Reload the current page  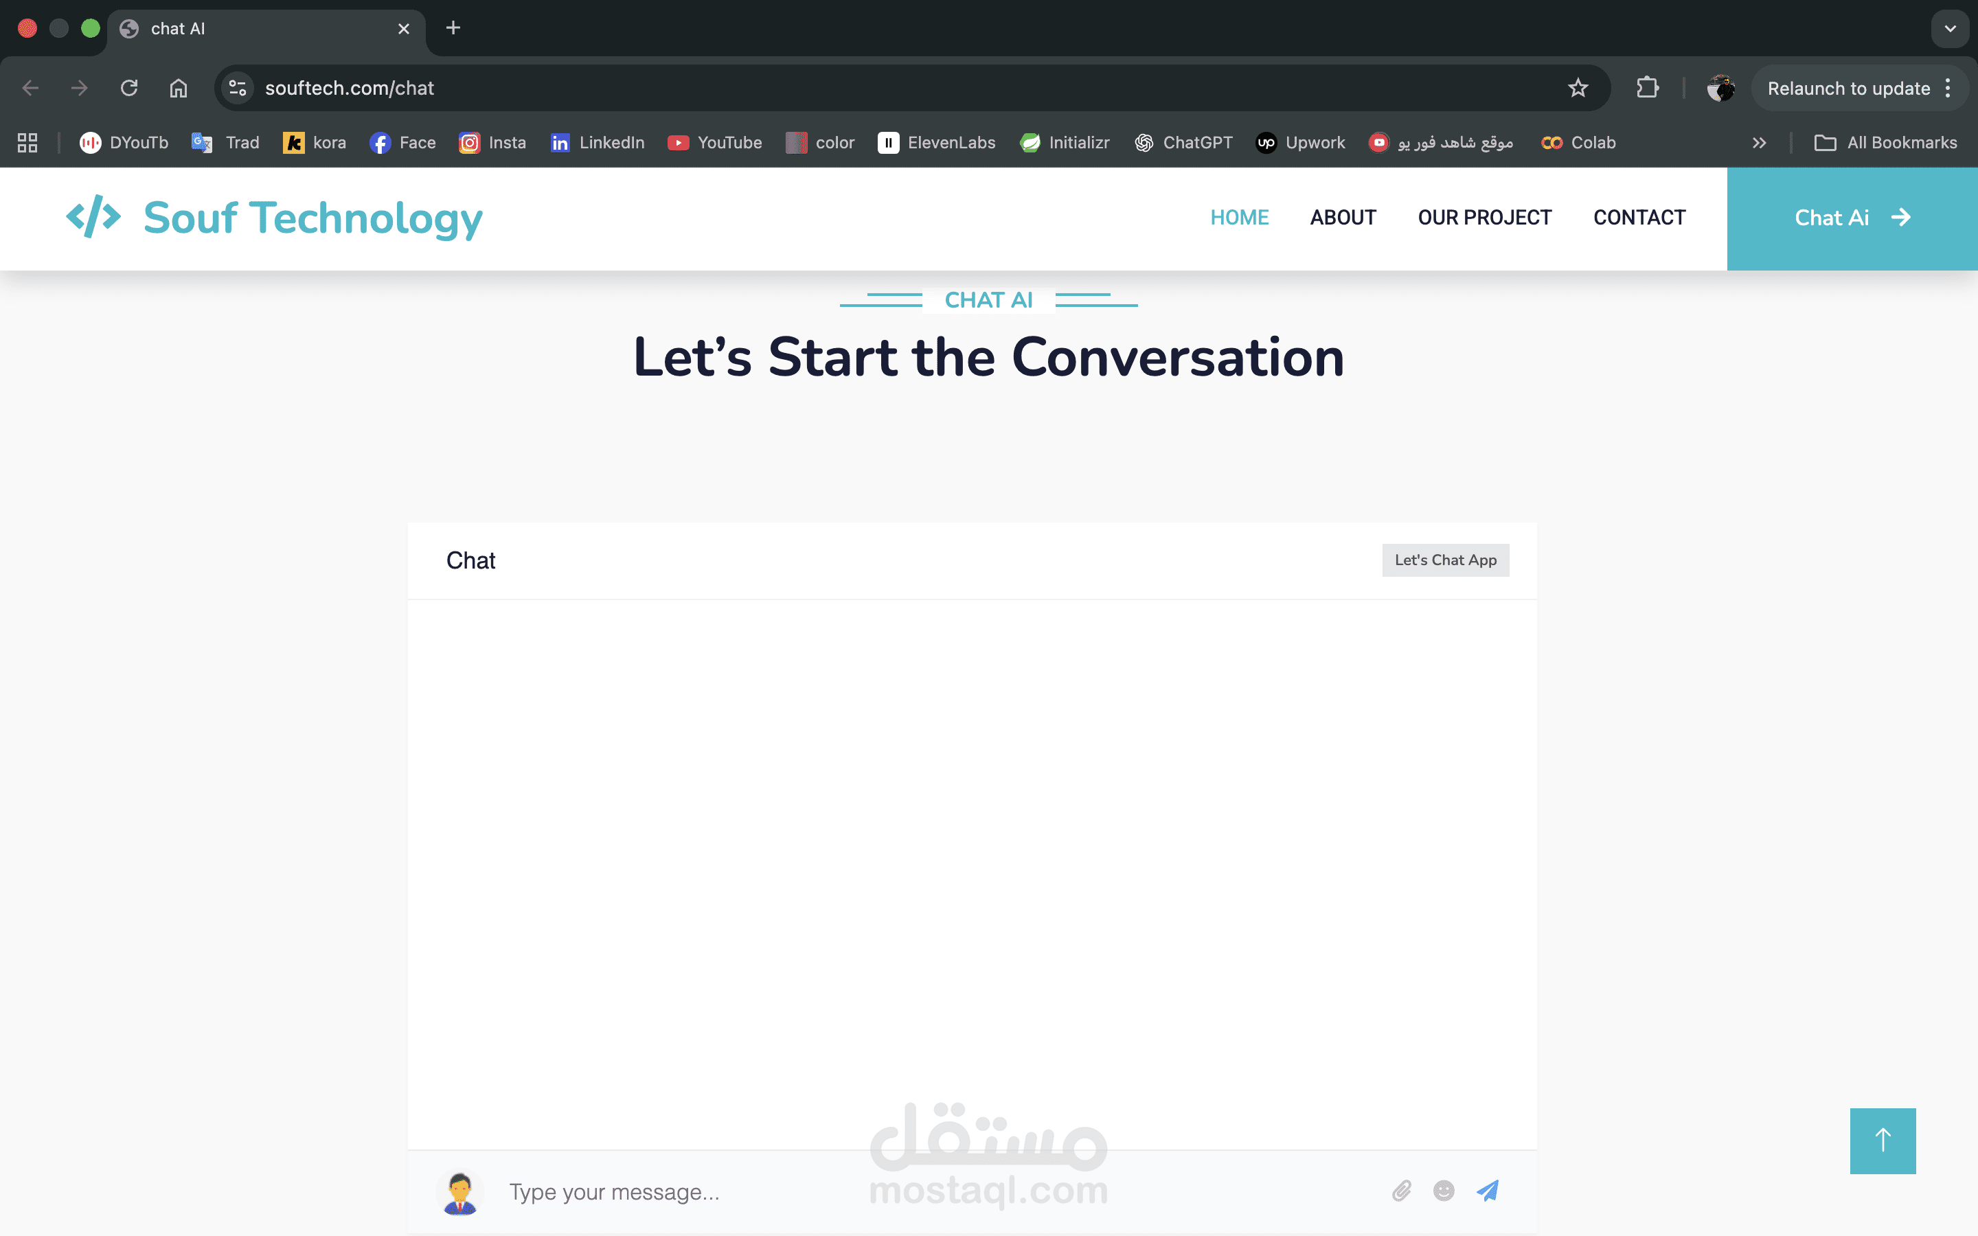click(x=129, y=89)
